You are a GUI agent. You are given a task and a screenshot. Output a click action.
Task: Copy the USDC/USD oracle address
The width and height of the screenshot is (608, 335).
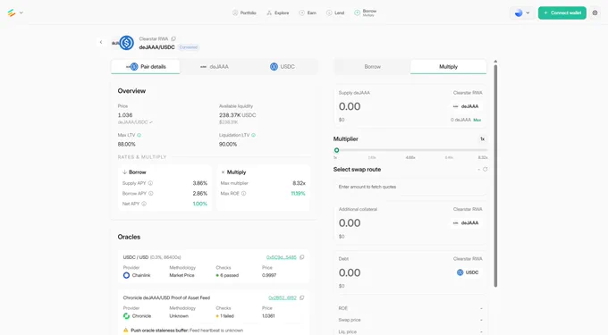coord(302,257)
